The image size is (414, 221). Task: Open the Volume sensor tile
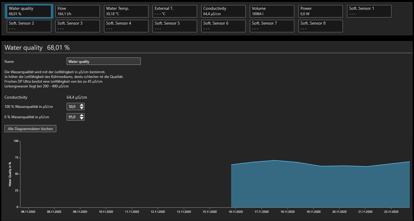[272, 11]
